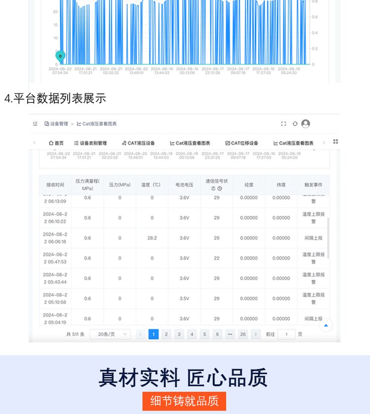Screen dimensions: 370x414
Task: Switch to the 首页 tab
Action: tap(56, 143)
